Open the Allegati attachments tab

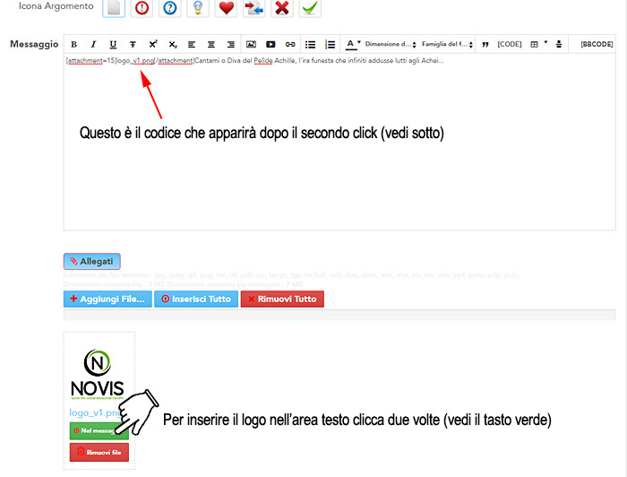[91, 262]
